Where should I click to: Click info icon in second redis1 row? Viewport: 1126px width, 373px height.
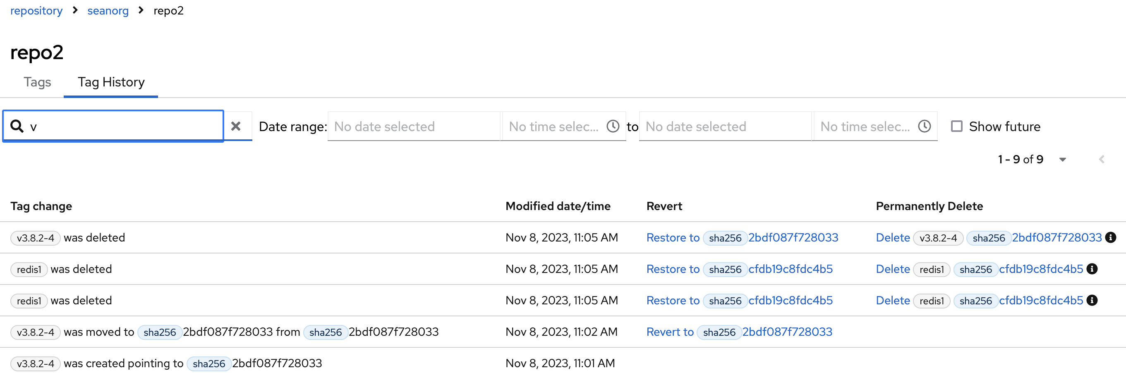(1092, 300)
